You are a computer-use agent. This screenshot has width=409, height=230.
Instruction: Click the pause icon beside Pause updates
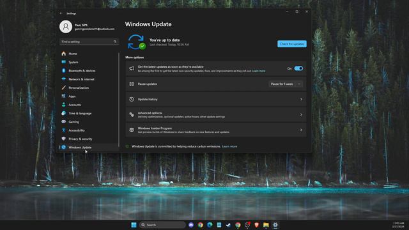(x=132, y=84)
